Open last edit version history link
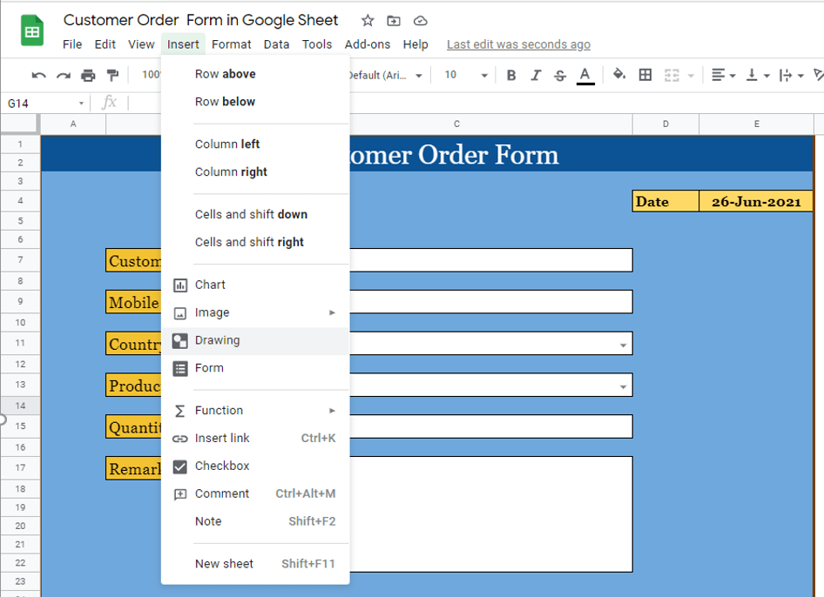This screenshot has height=597, width=824. (x=518, y=44)
